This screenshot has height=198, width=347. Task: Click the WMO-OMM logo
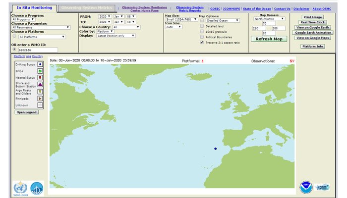pos(20,188)
